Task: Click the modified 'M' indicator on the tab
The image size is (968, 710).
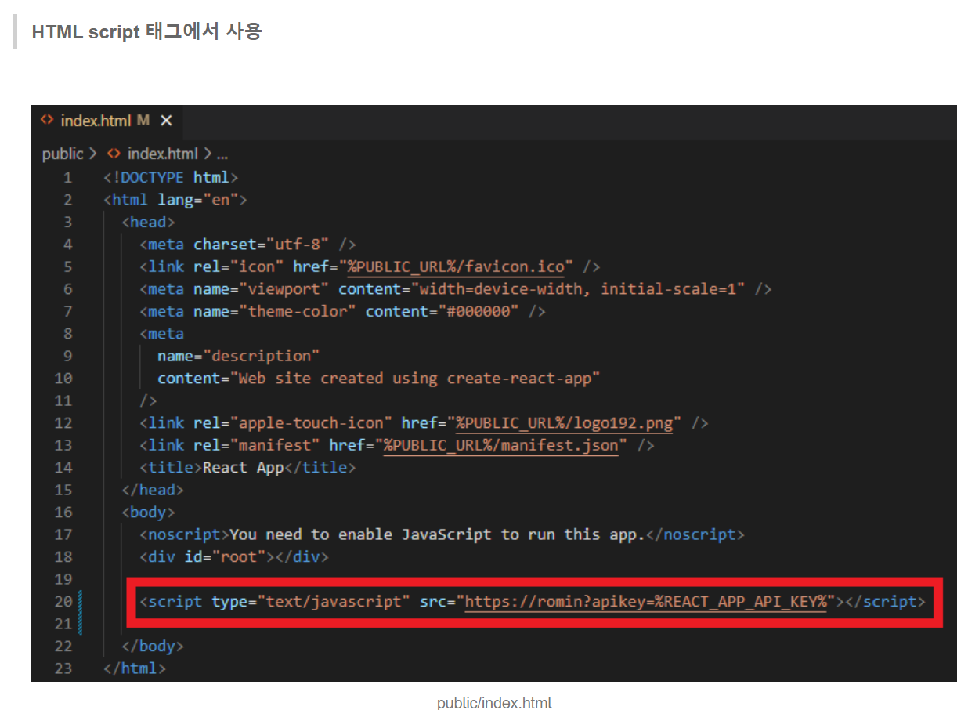Action: click(143, 121)
